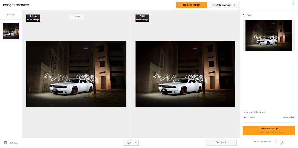This screenshot has width=298, height=148.
Task: Download the enhanced image
Action: point(269,131)
